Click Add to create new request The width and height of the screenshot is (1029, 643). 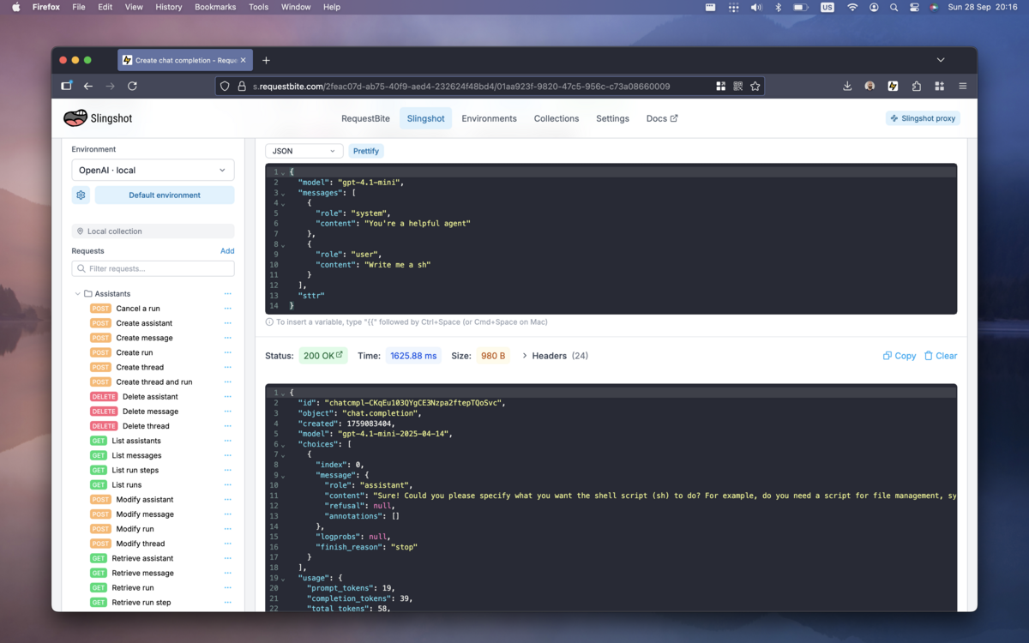[x=226, y=251]
